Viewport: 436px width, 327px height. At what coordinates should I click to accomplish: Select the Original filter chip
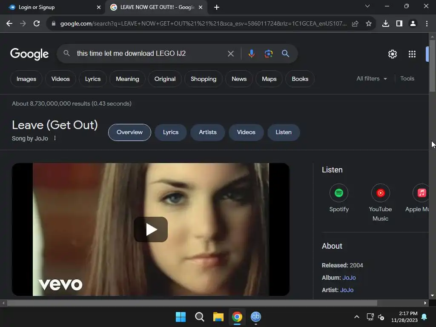click(x=165, y=79)
